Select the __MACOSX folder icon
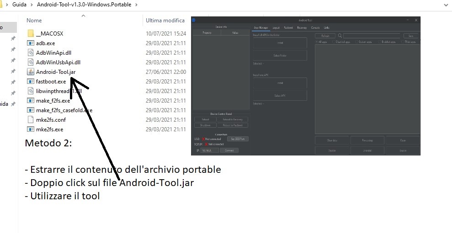The height and width of the screenshot is (233, 452). [31, 33]
